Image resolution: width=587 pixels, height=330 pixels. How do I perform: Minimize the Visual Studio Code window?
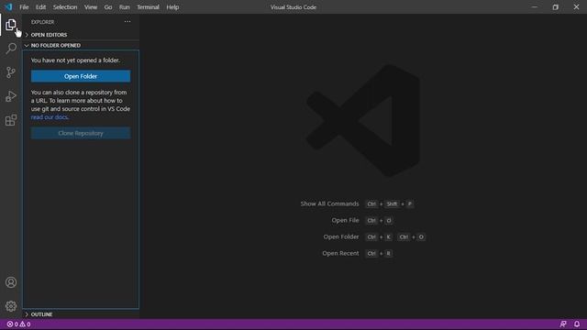point(535,7)
